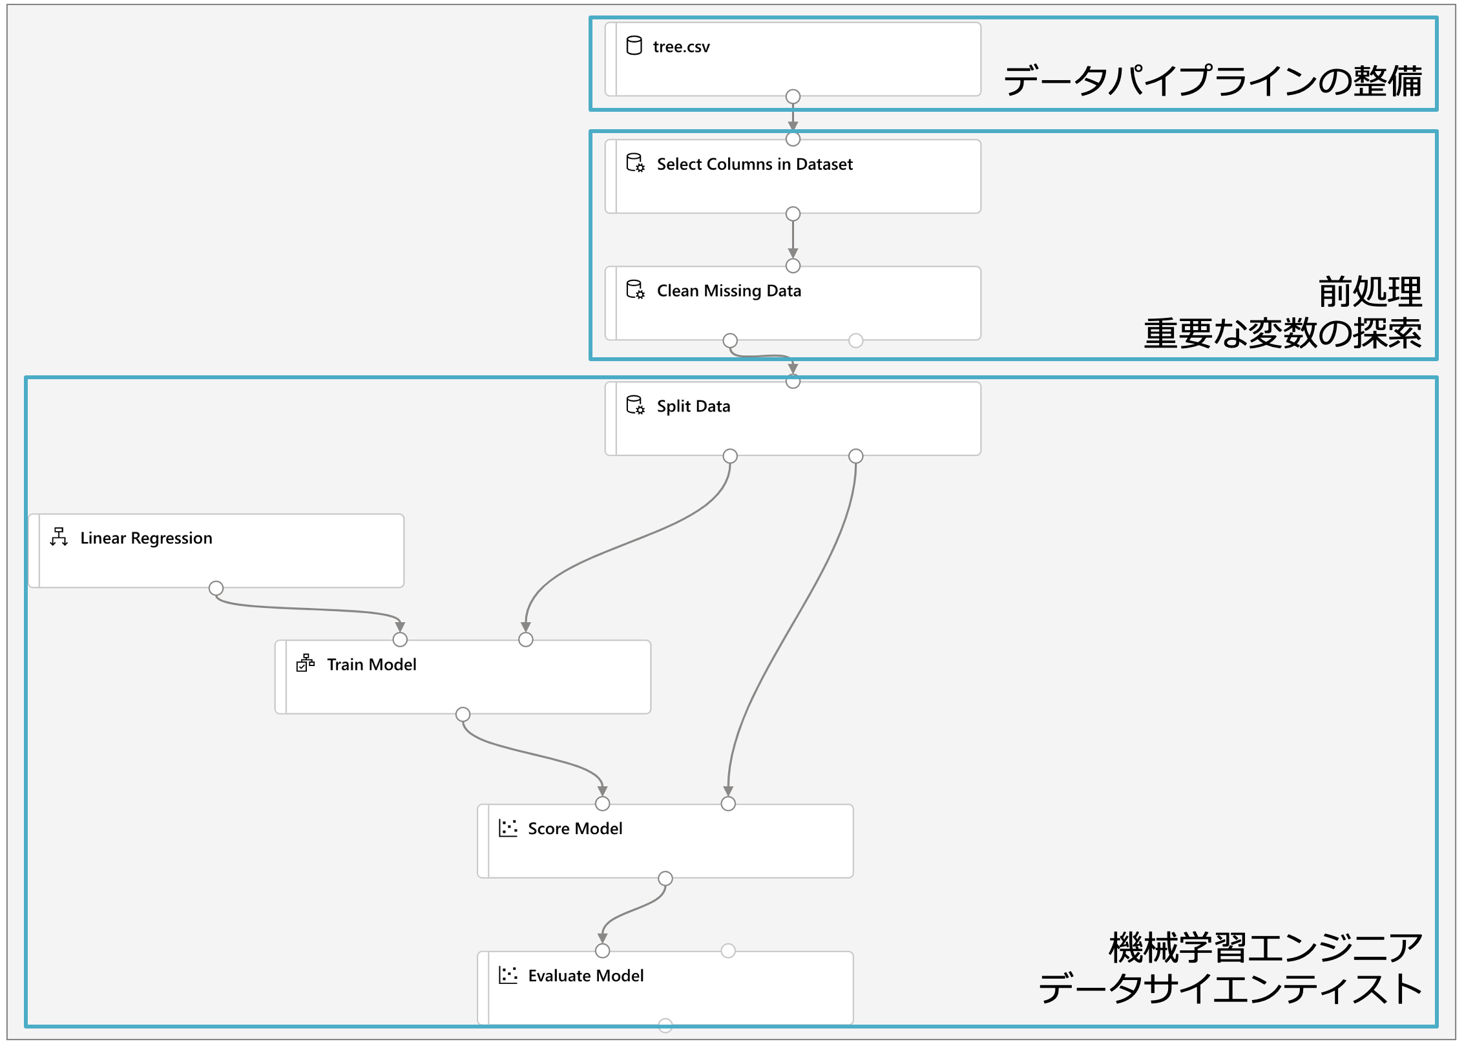This screenshot has height=1044, width=1464.
Task: Click Train Model's right input port
Action: (x=526, y=640)
